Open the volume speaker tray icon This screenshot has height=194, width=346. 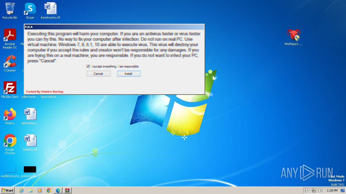click(320, 190)
